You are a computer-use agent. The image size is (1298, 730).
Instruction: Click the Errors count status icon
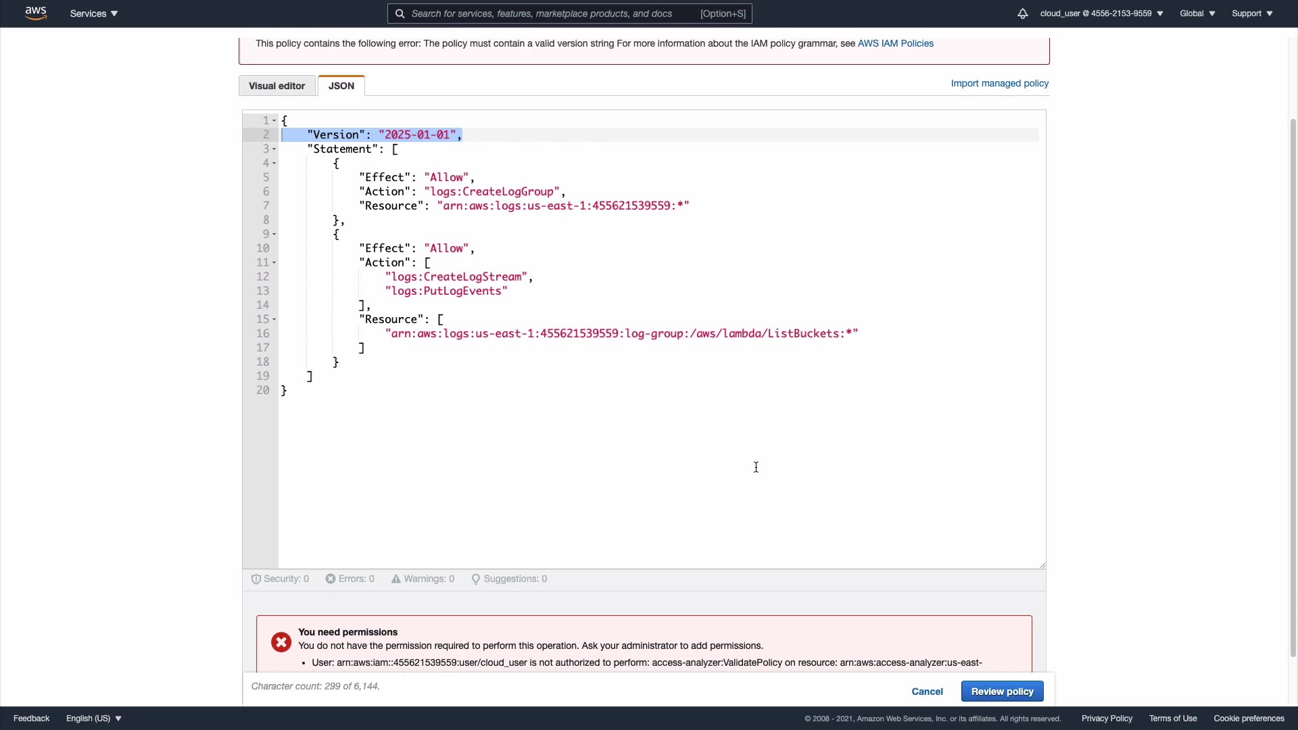[x=331, y=579]
